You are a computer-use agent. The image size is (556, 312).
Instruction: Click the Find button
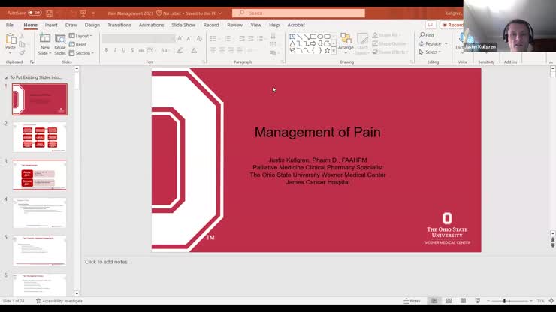pos(426,35)
